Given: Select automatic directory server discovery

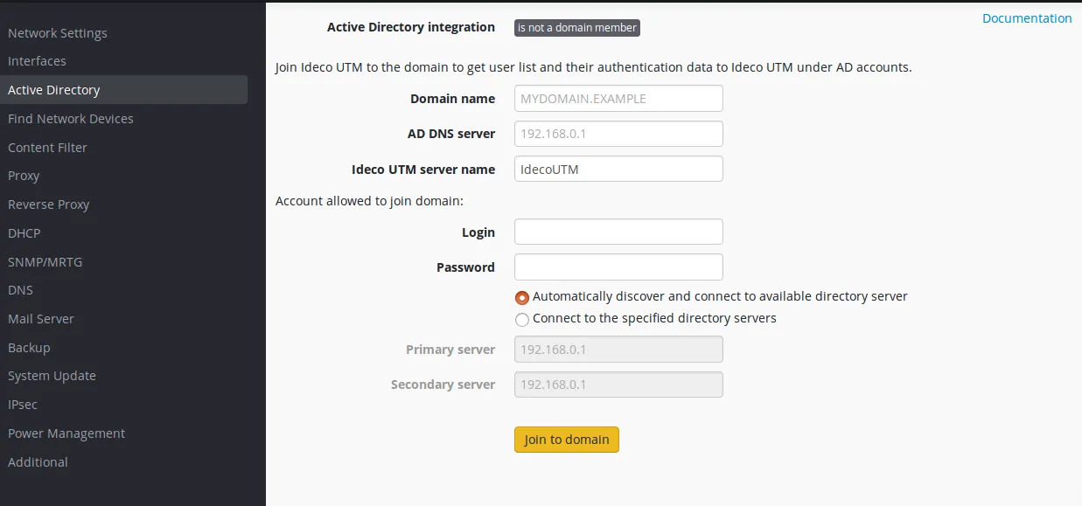Looking at the screenshot, I should (522, 297).
